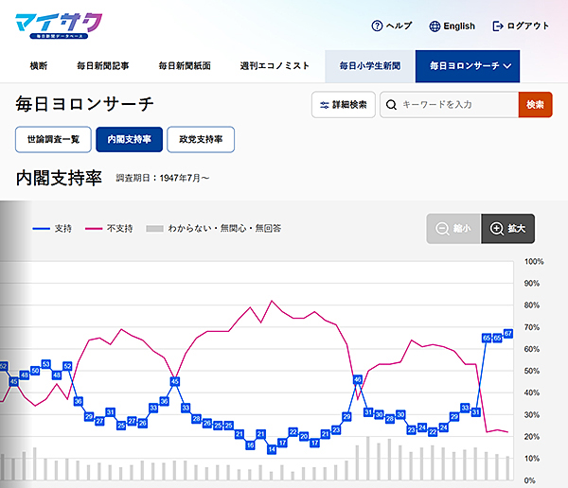Toggle the 支持 legend series

(x=53, y=228)
